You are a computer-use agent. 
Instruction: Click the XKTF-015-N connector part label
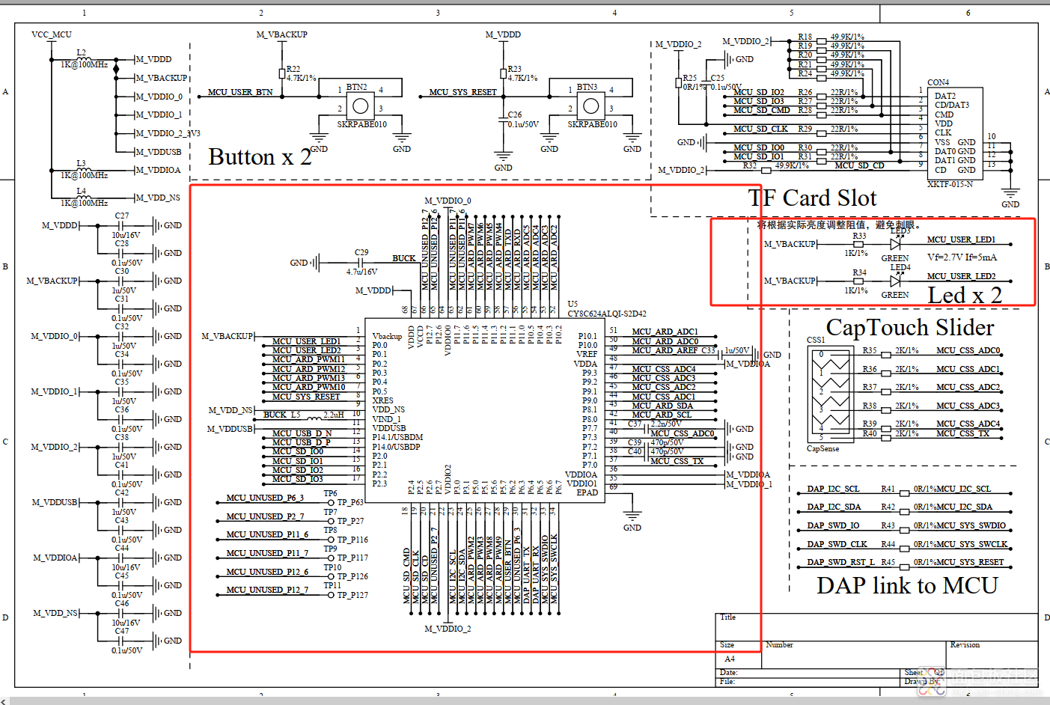coord(950,184)
